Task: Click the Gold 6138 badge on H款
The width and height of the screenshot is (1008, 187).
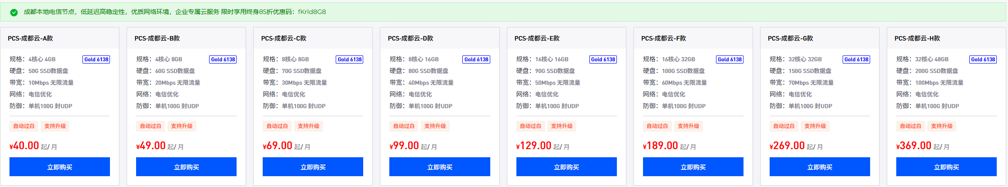Action: 983,59
